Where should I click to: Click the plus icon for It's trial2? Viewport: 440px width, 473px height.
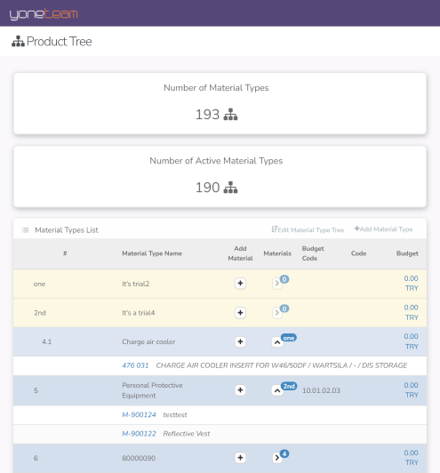(x=240, y=284)
